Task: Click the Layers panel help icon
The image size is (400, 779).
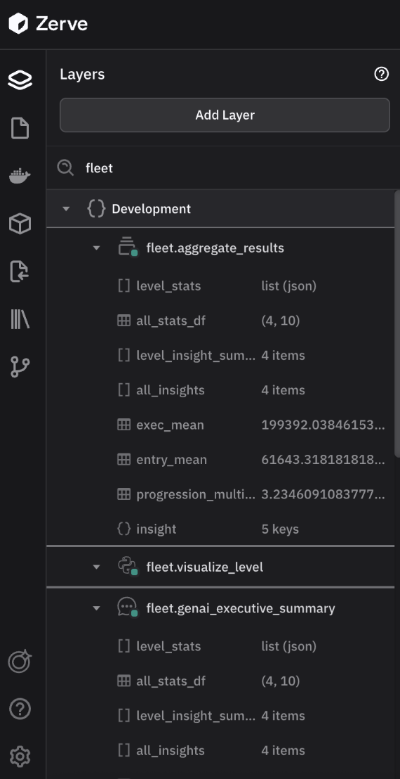Action: (381, 75)
